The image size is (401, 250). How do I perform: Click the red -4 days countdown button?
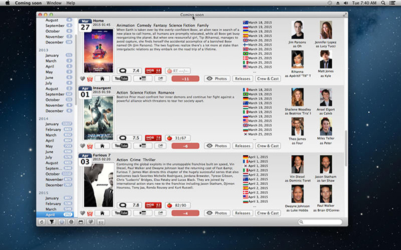[185, 213]
